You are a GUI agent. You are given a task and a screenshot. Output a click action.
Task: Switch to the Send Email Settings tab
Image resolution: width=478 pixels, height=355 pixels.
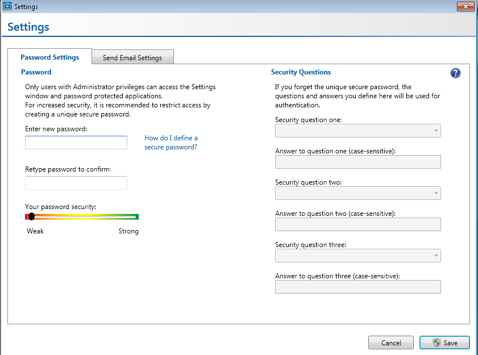(x=132, y=57)
